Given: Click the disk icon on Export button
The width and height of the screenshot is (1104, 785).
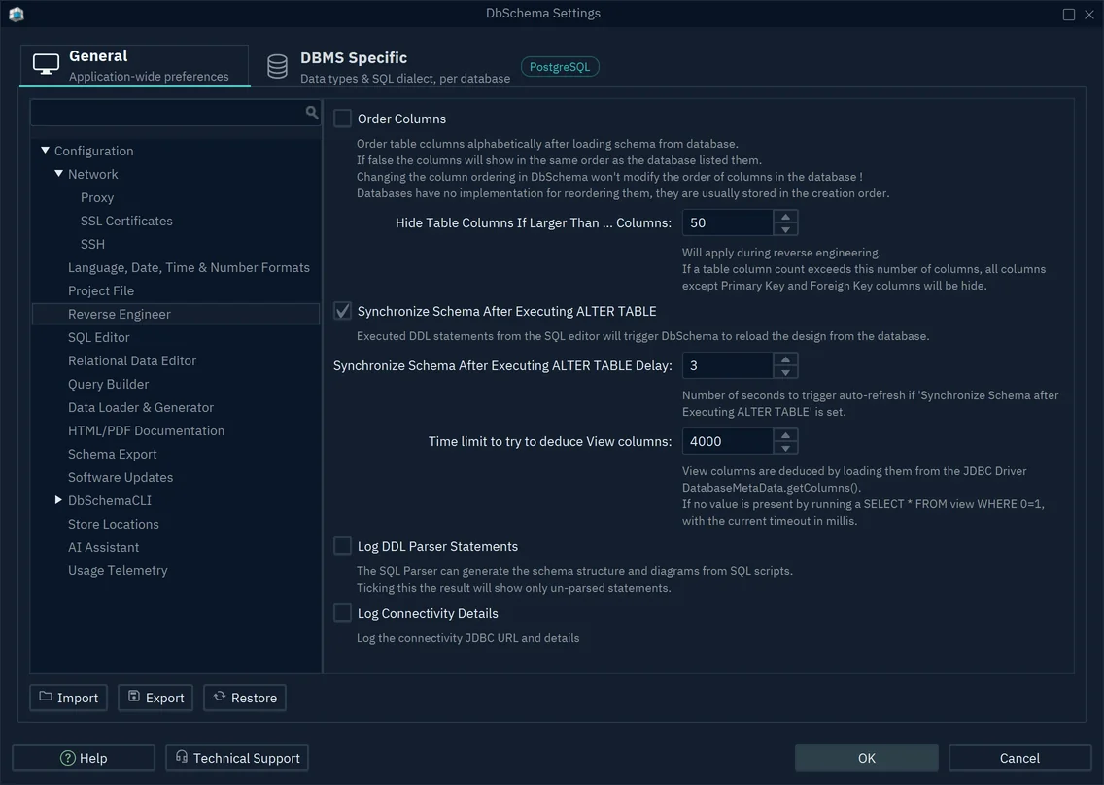Looking at the screenshot, I should (134, 697).
